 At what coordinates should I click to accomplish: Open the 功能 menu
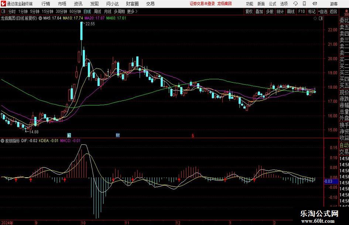[250, 4]
